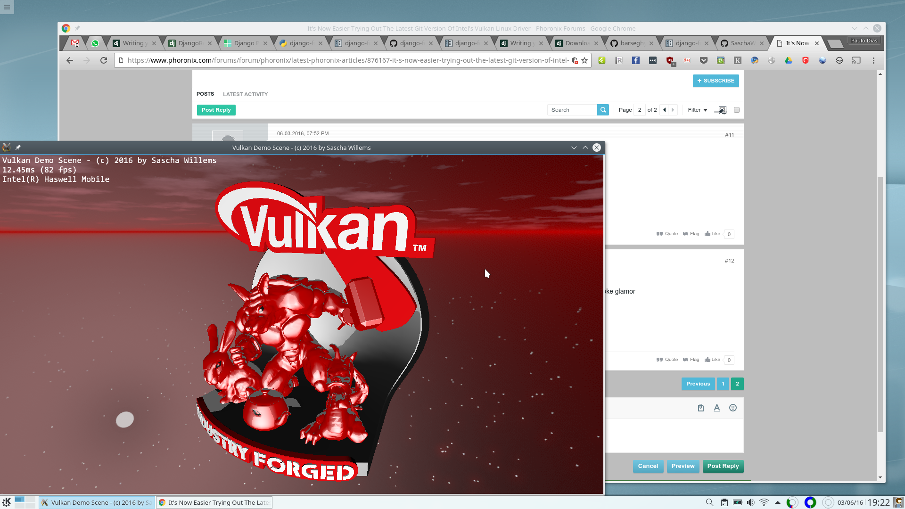
Task: Flag post #11
Action: (x=691, y=234)
